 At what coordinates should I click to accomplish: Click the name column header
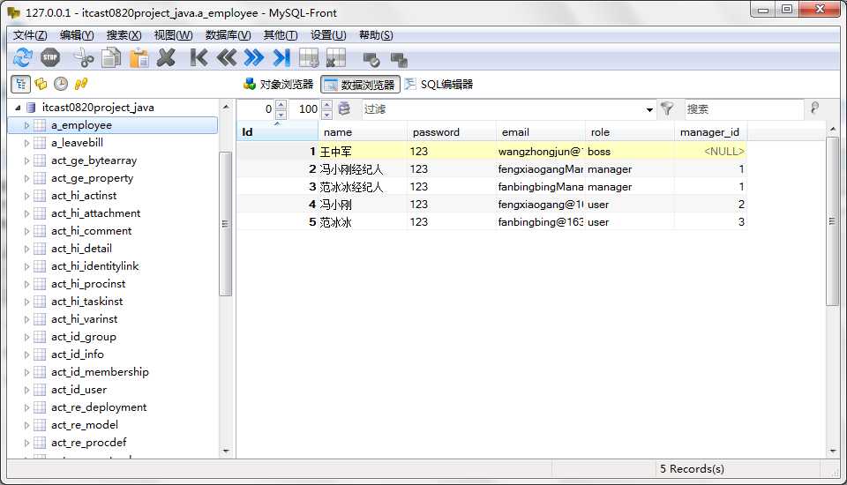coord(362,131)
